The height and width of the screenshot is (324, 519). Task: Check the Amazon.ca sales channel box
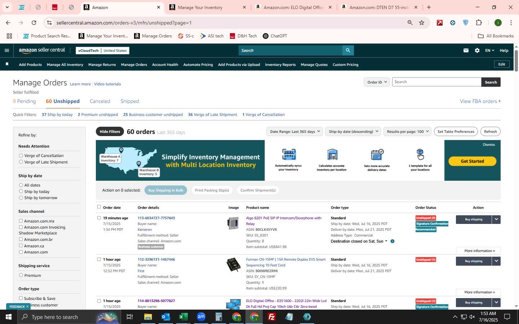21,246
